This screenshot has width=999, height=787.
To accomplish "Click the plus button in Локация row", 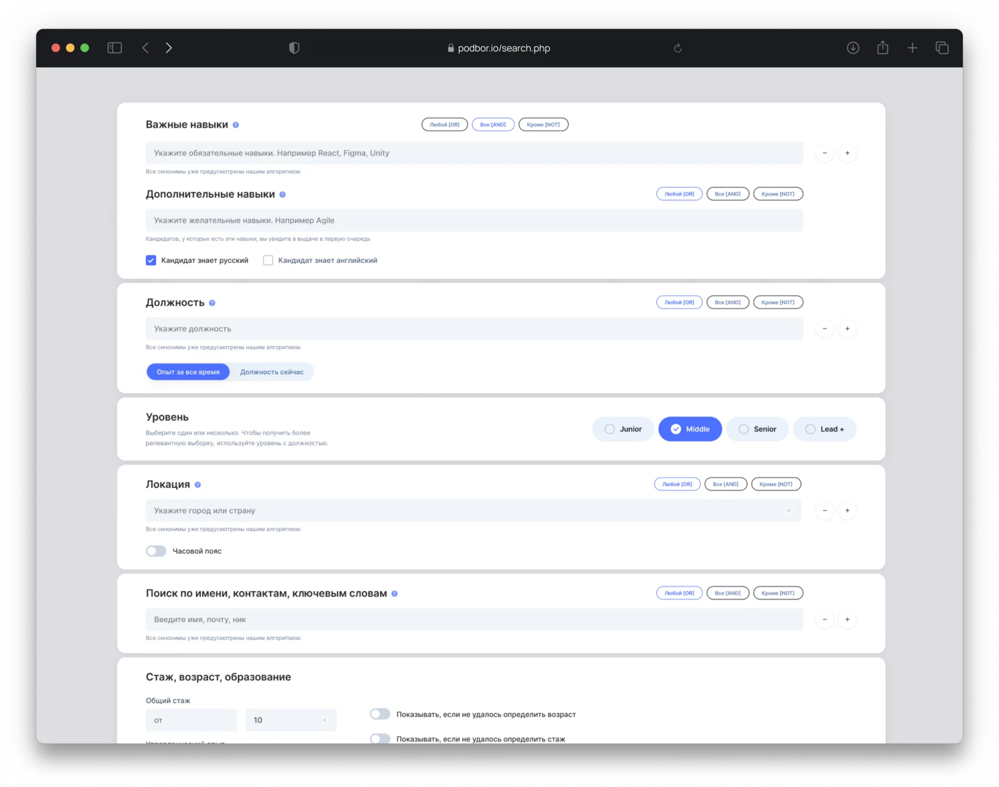I will click(x=847, y=510).
